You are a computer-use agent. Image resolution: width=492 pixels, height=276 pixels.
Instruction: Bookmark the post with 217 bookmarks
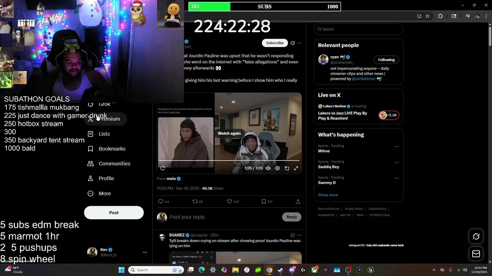[267, 201]
